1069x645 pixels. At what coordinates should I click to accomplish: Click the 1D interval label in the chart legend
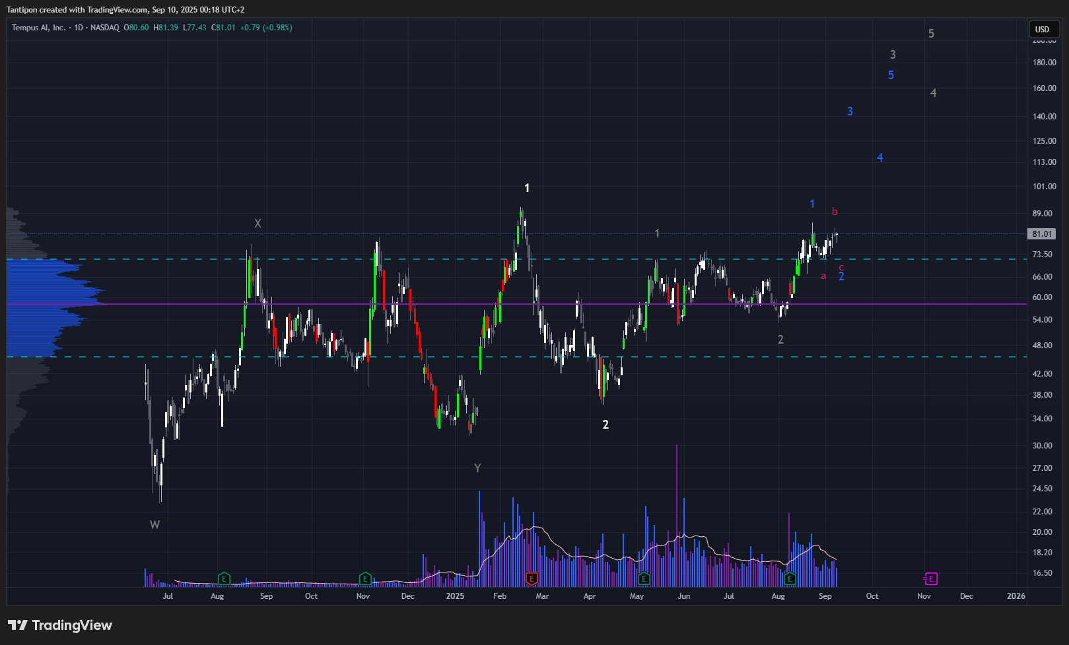[x=79, y=28]
